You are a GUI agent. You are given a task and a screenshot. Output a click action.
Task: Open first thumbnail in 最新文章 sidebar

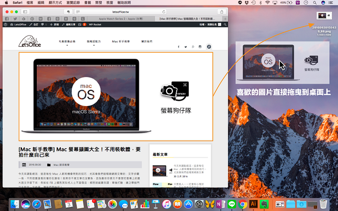click(162, 171)
